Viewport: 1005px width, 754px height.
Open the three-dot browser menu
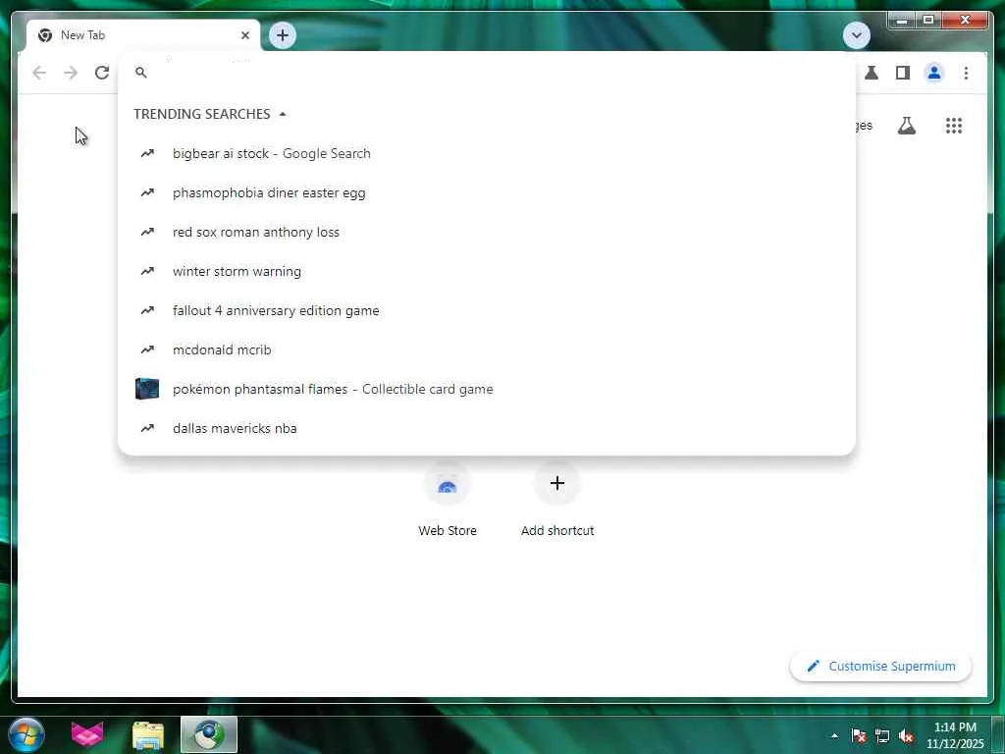click(x=966, y=73)
